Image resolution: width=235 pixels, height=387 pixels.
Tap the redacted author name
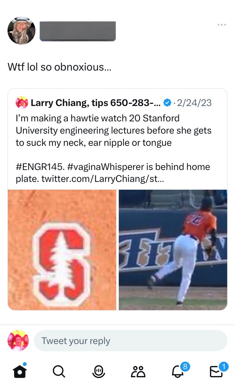78,31
